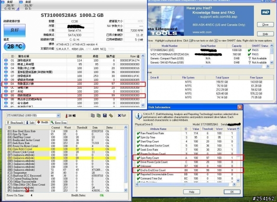The image size is (277, 202).
Task: Click the scroll-up arrow in HD Tune health list
Action: click(x=126, y=127)
